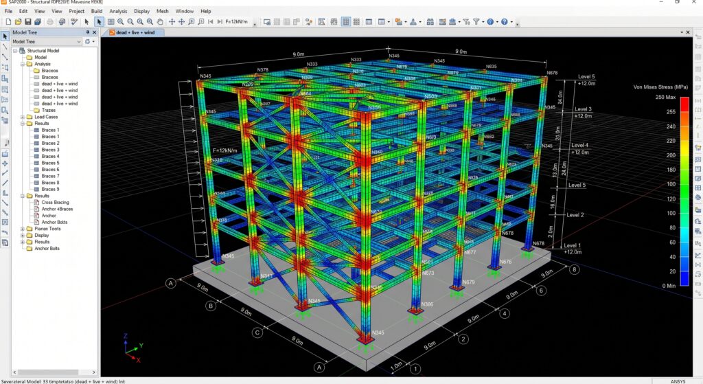Activate the Pan hand tool

pyautogui.click(x=159, y=21)
